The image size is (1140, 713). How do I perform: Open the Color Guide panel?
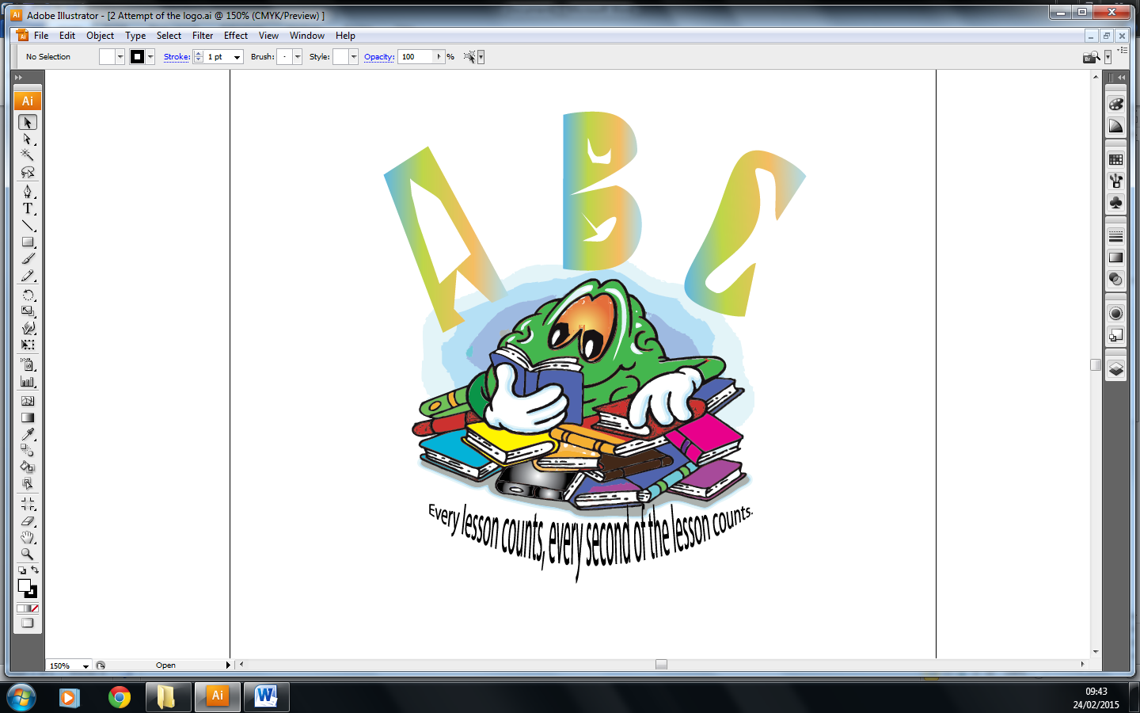pyautogui.click(x=1116, y=127)
